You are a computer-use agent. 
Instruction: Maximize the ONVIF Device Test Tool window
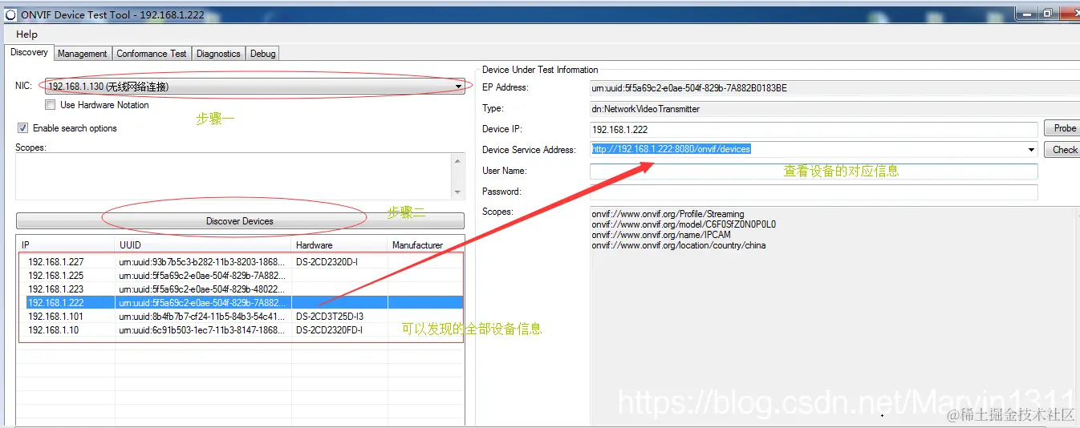click(1048, 14)
